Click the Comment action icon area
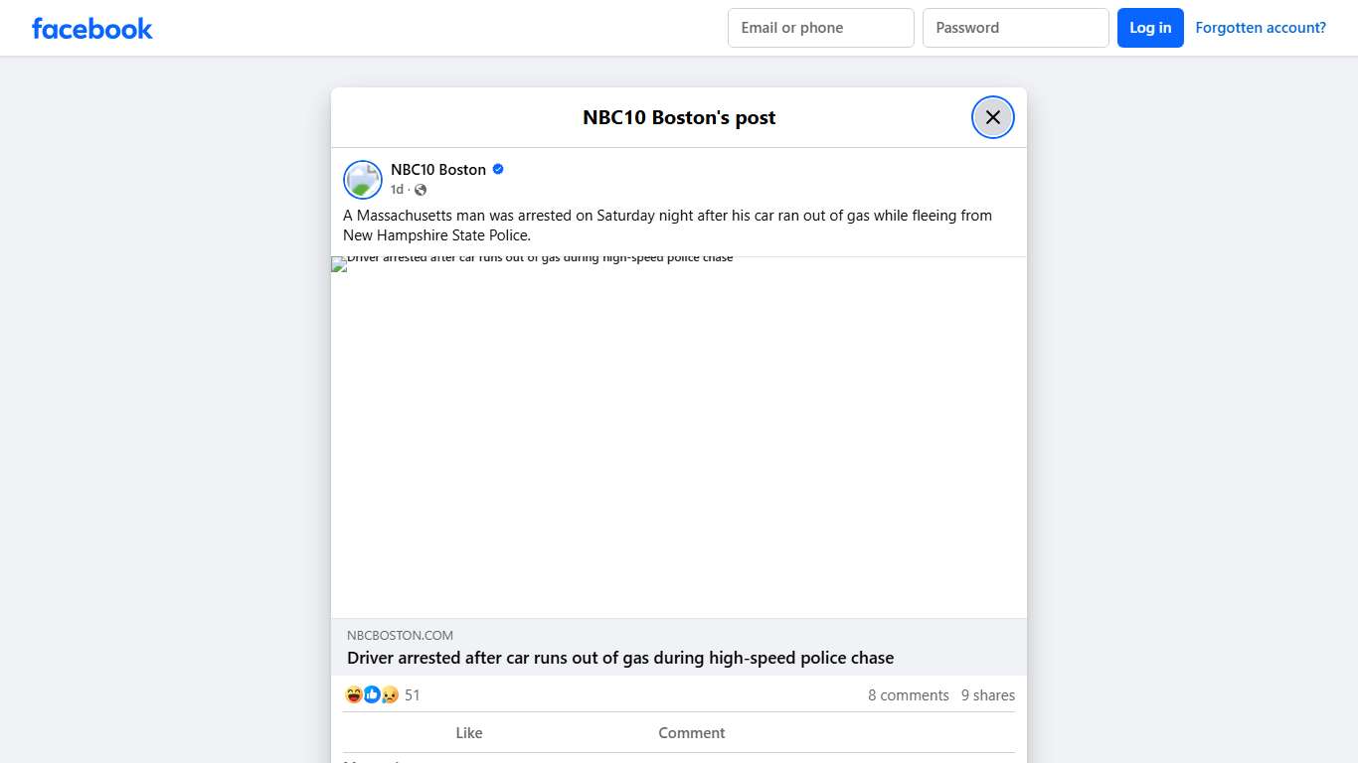The width and height of the screenshot is (1358, 763). pos(691,733)
